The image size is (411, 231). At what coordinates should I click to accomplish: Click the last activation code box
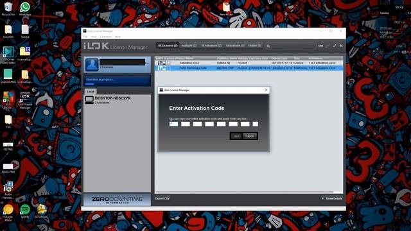click(256, 124)
